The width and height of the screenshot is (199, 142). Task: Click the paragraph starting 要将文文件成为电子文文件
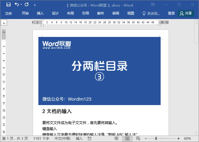[80, 123]
